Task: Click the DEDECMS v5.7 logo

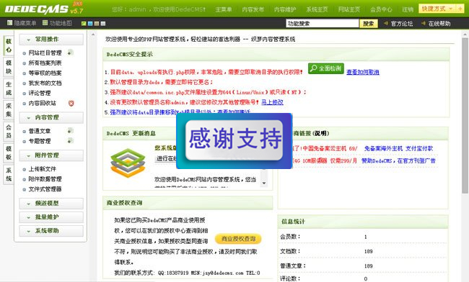Action: pos(44,9)
